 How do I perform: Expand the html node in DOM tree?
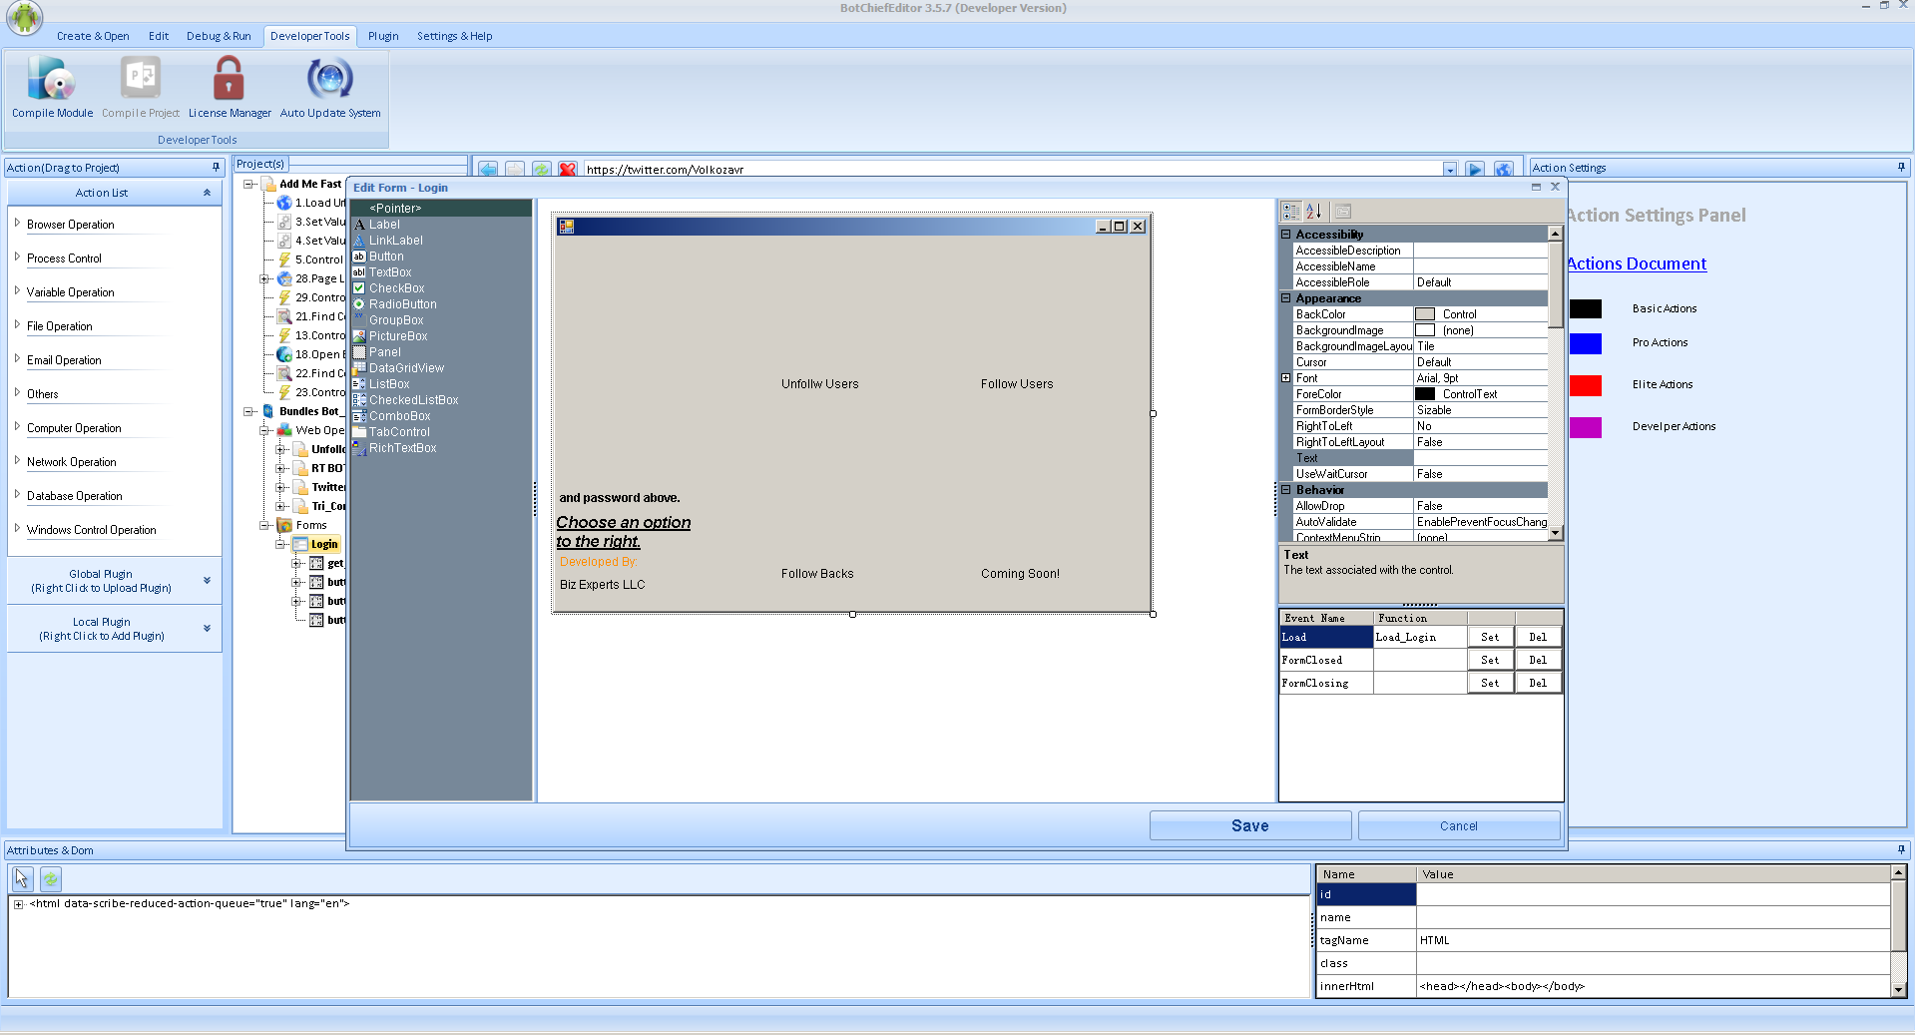click(x=18, y=904)
